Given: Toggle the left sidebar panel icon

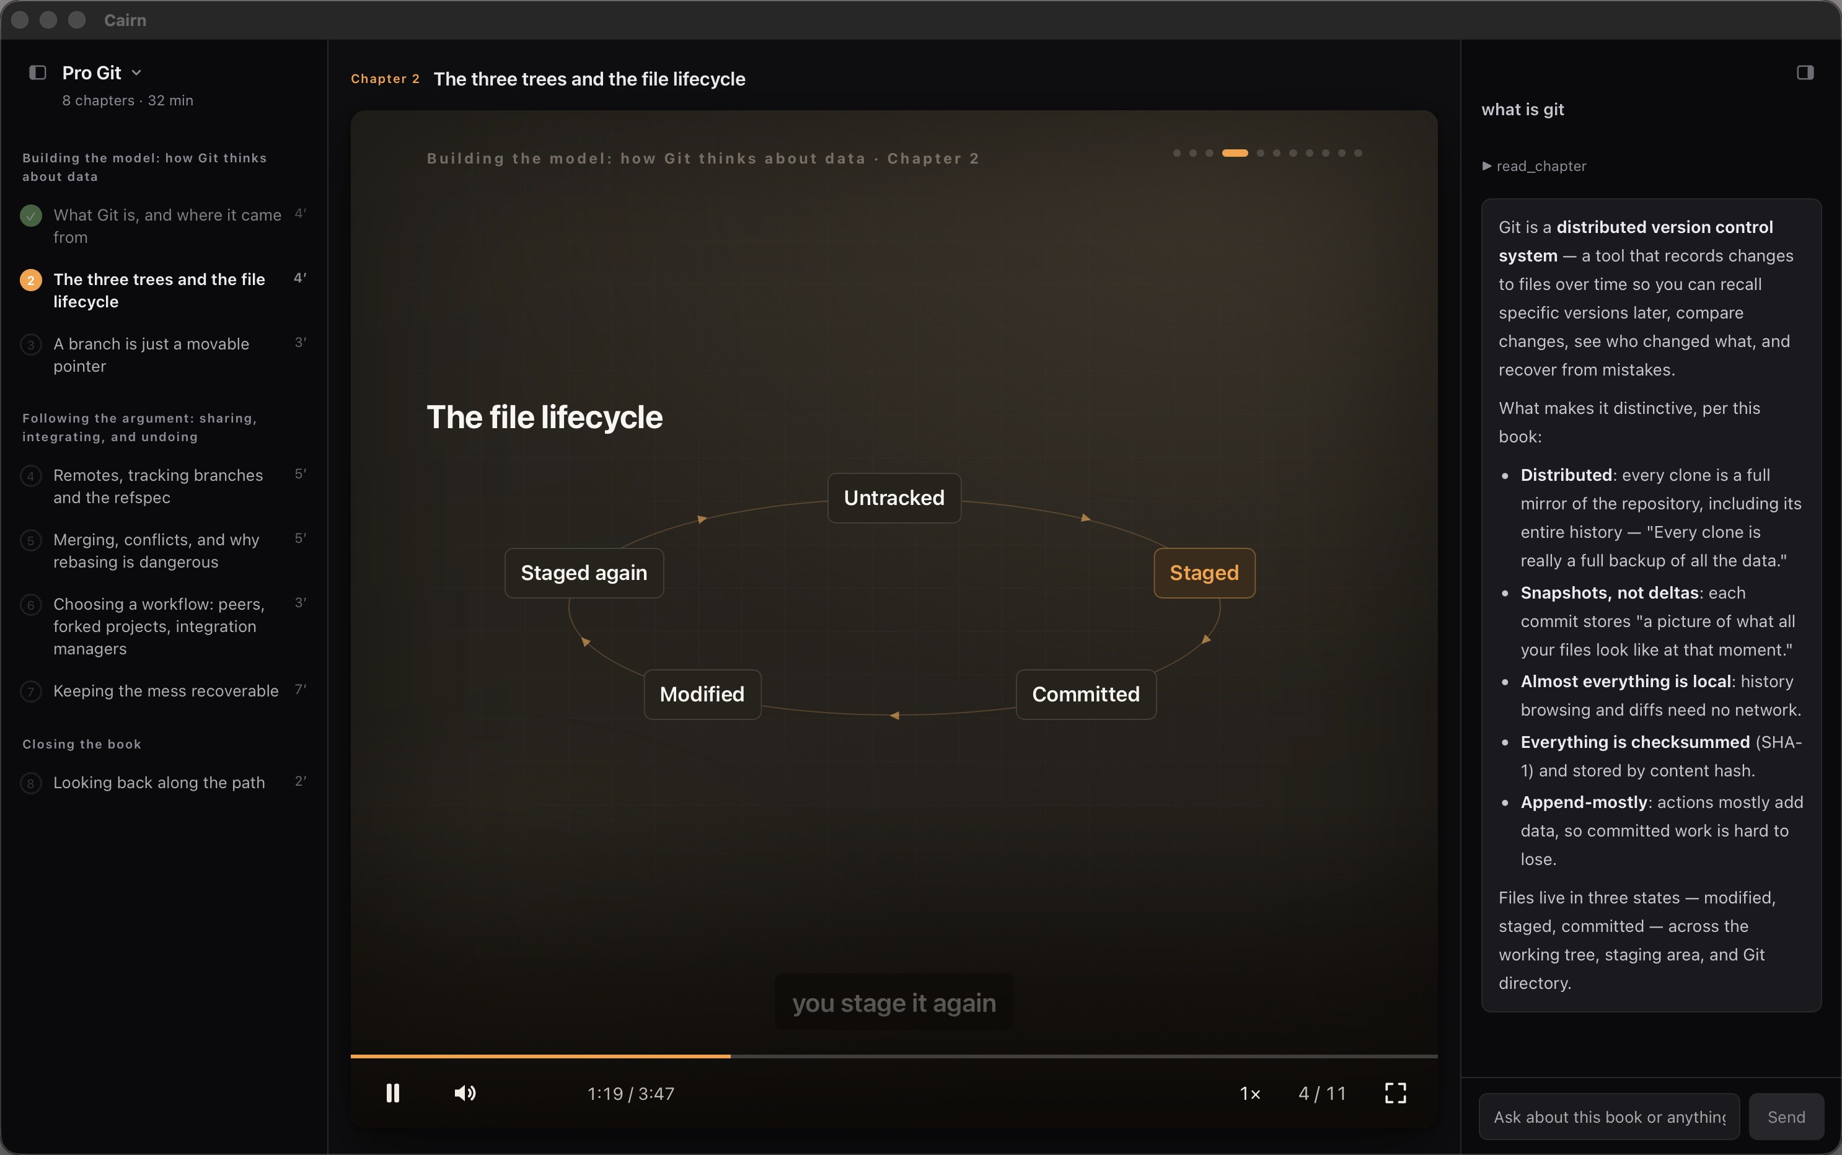Looking at the screenshot, I should pyautogui.click(x=37, y=72).
